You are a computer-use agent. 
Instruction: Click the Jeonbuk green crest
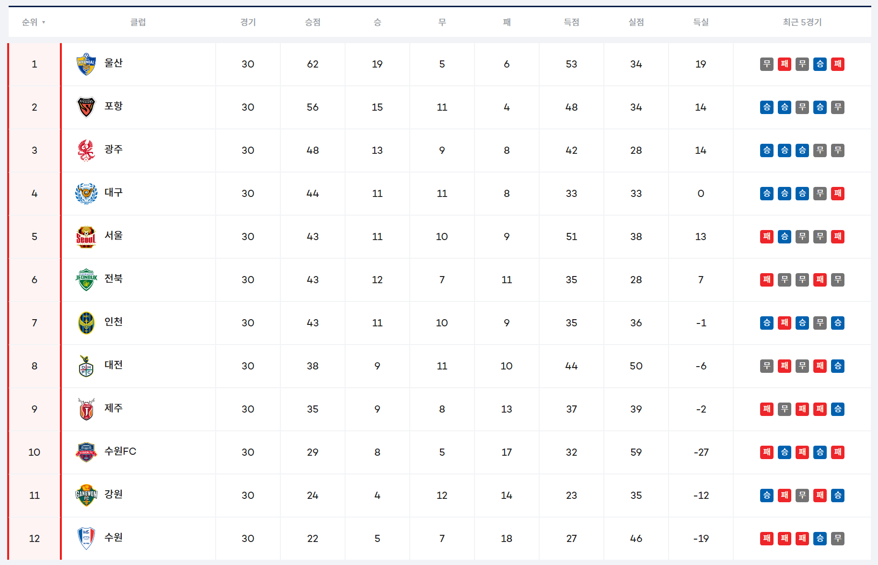pyautogui.click(x=86, y=280)
